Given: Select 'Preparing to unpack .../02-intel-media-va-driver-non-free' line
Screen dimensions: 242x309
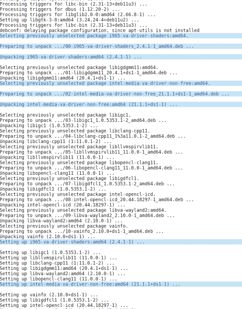Looking at the screenshot, I should tap(121, 94).
